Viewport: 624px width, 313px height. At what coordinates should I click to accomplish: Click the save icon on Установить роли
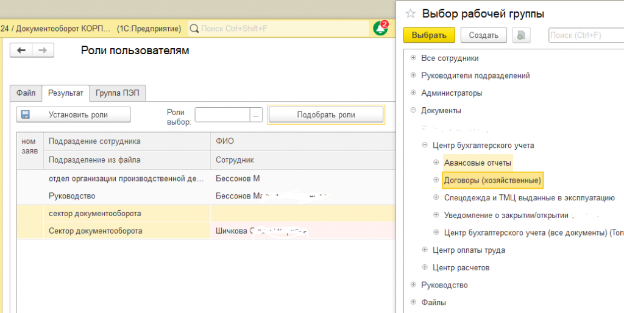(26, 114)
